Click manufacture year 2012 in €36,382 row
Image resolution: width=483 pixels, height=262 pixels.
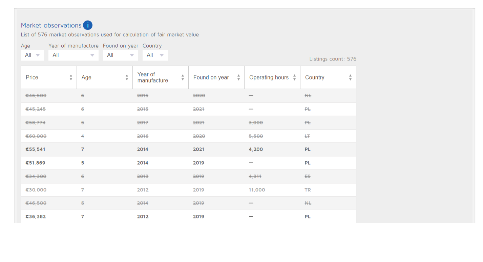pos(143,217)
